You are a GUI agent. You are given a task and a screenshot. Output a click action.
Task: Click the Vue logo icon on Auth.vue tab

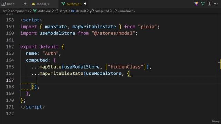(63, 4)
